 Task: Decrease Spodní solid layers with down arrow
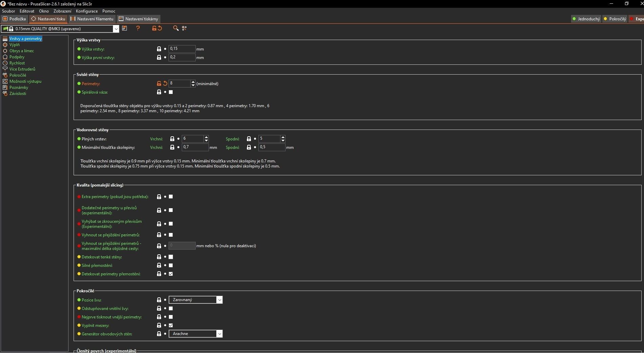pyautogui.click(x=283, y=140)
